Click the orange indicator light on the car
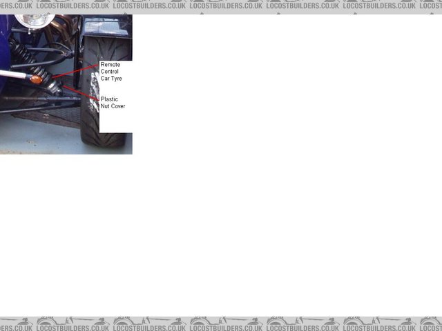 click(36, 79)
